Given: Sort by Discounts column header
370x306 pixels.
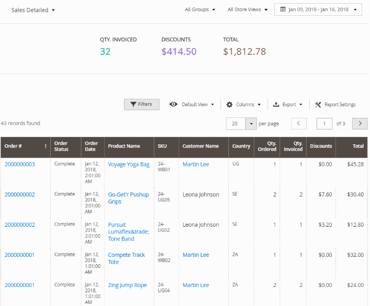Looking at the screenshot, I should 321,146.
